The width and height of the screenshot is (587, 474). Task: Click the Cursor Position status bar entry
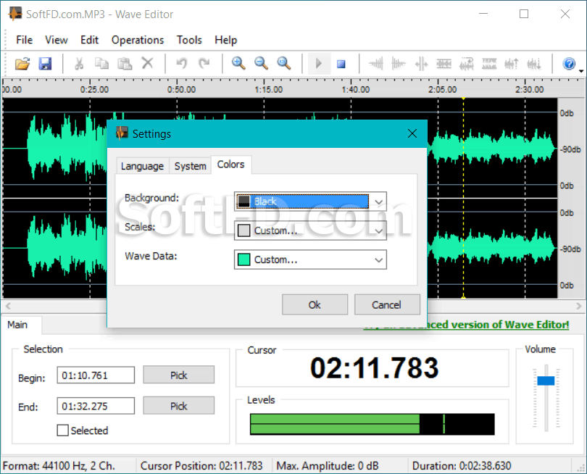(x=201, y=466)
